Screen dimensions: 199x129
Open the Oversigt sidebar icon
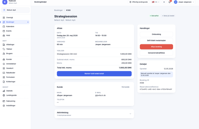click(4, 18)
